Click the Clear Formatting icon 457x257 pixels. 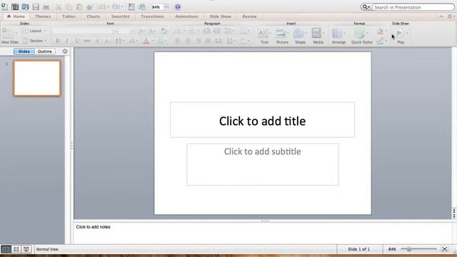pyautogui.click(x=164, y=31)
